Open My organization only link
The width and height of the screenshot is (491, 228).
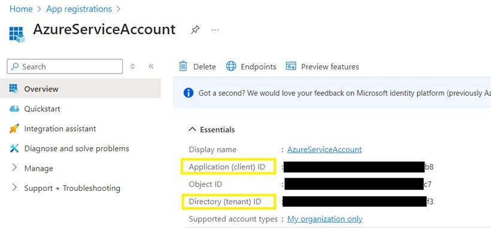tap(325, 219)
